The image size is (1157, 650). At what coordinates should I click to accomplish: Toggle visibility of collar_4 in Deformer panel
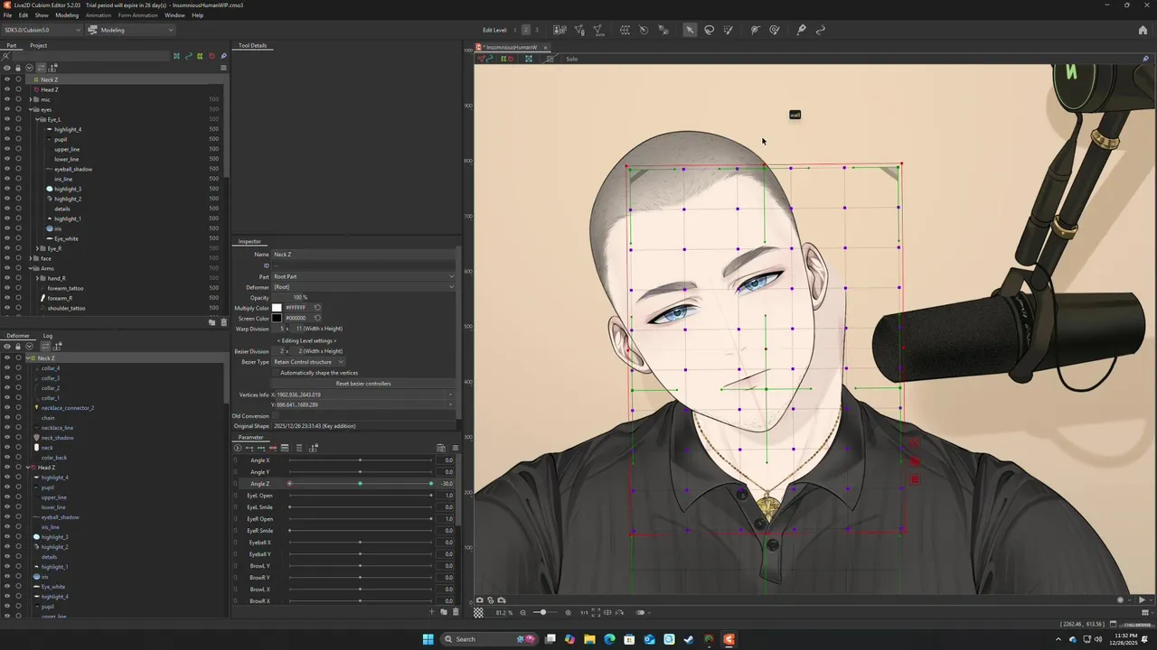tap(7, 368)
